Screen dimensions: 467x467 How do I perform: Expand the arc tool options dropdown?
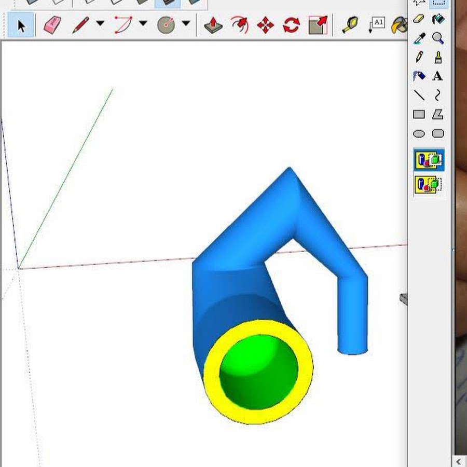(143, 24)
